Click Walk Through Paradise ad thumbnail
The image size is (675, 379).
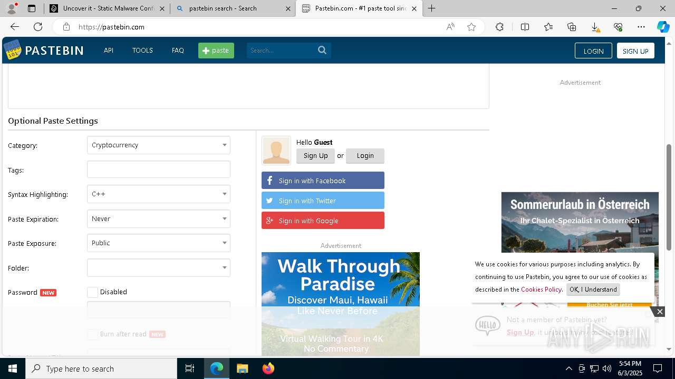coord(341,304)
